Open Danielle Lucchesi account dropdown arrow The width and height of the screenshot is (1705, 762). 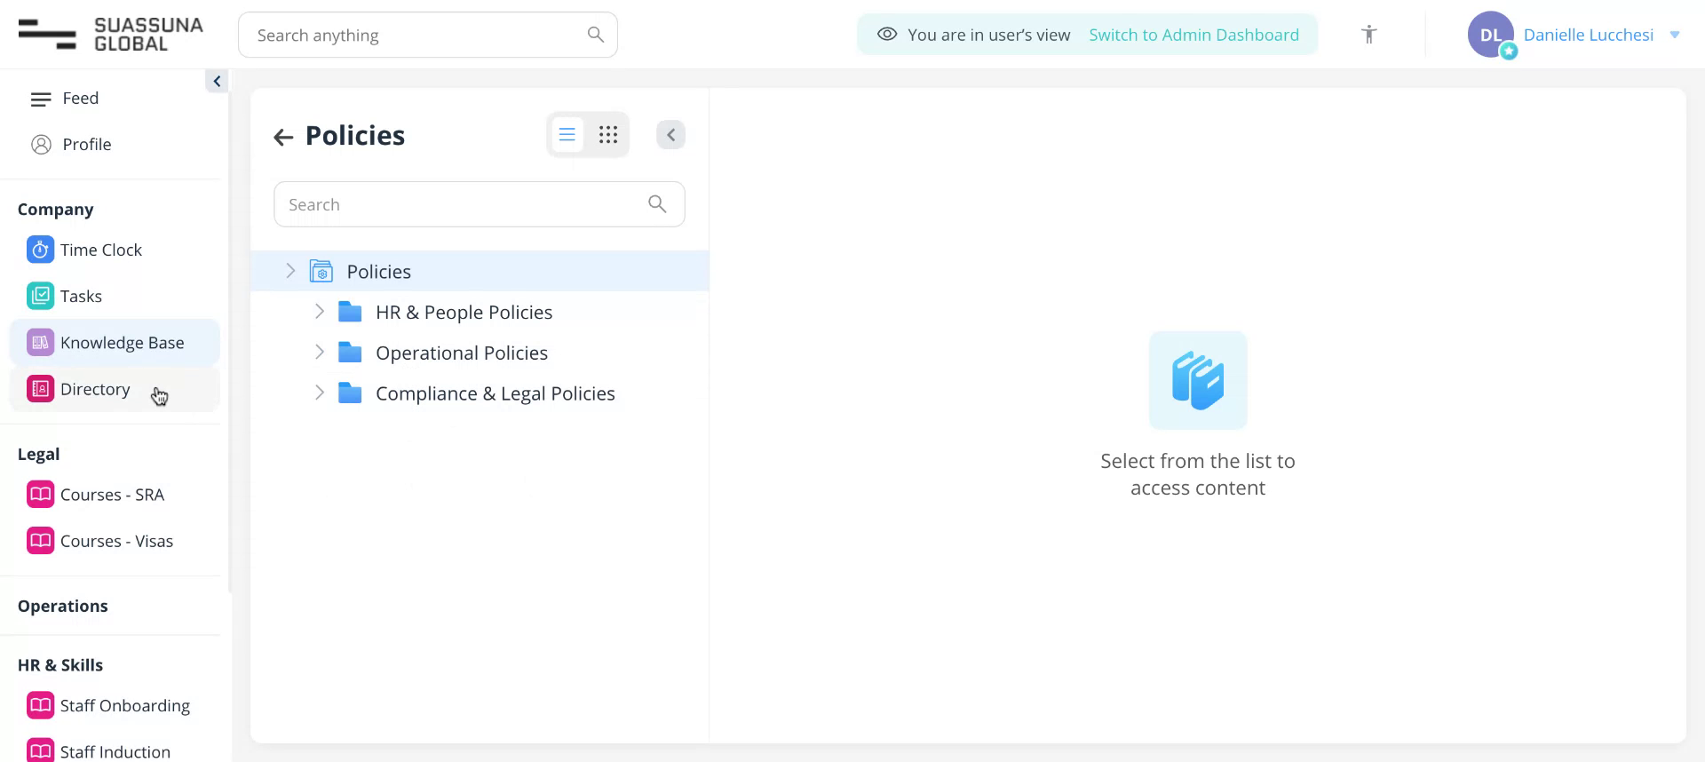coord(1674,35)
